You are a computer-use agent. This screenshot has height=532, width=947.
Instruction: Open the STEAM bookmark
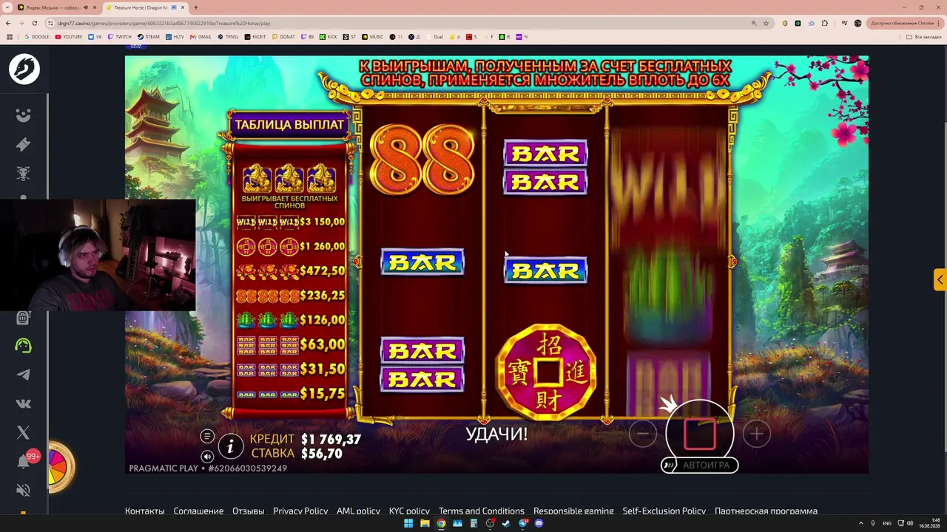click(149, 36)
